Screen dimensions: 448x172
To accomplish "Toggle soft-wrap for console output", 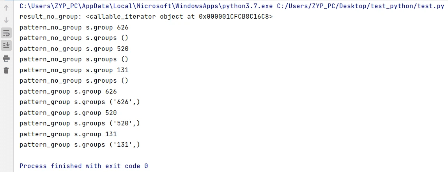I will point(6,33).
